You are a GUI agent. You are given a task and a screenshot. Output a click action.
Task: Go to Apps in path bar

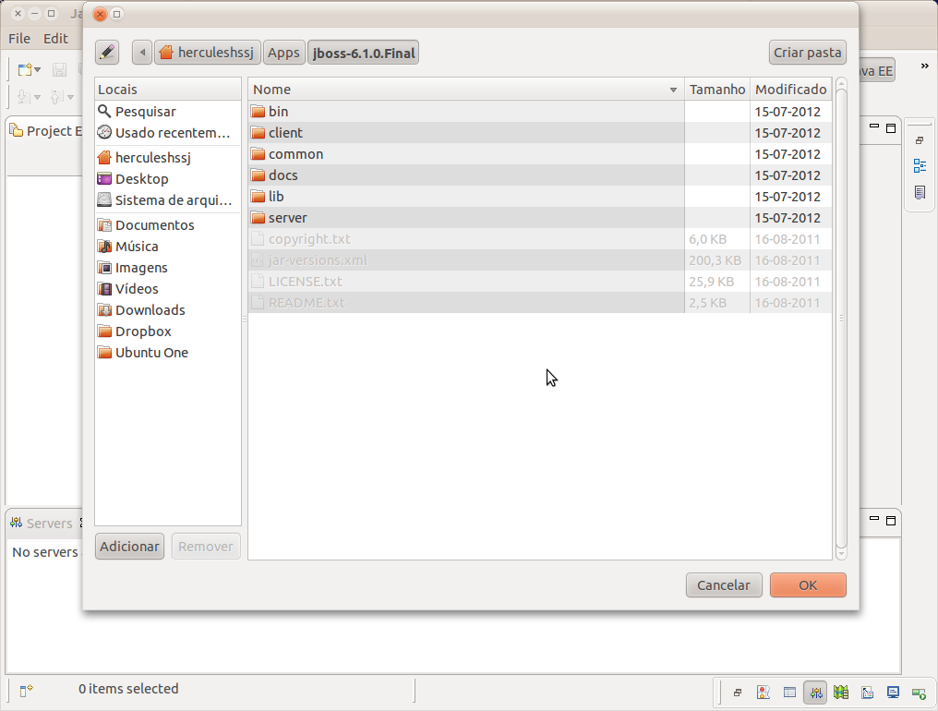[283, 53]
